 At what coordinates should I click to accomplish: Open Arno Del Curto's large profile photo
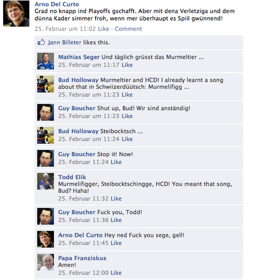16,13
